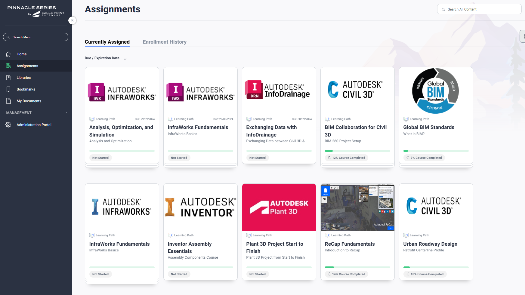The width and height of the screenshot is (525, 295).
Task: Open BIM Collaboration for Civil 3D title
Action: pos(356,131)
